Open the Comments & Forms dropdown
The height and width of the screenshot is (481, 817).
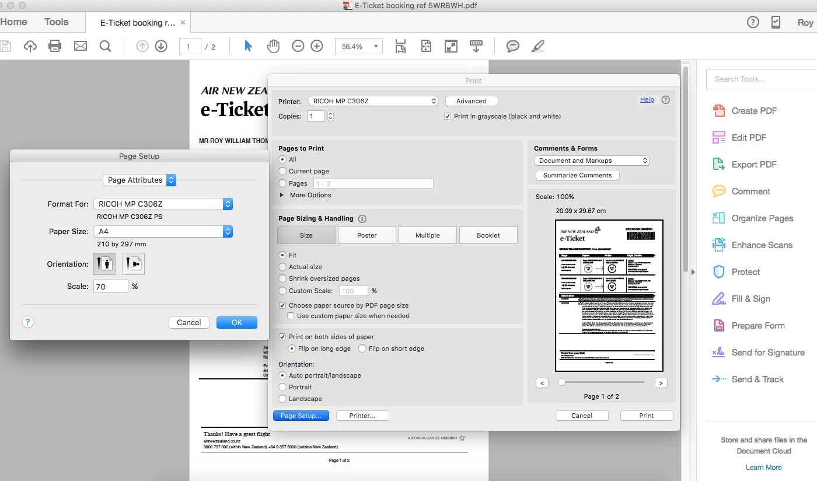[x=592, y=161]
